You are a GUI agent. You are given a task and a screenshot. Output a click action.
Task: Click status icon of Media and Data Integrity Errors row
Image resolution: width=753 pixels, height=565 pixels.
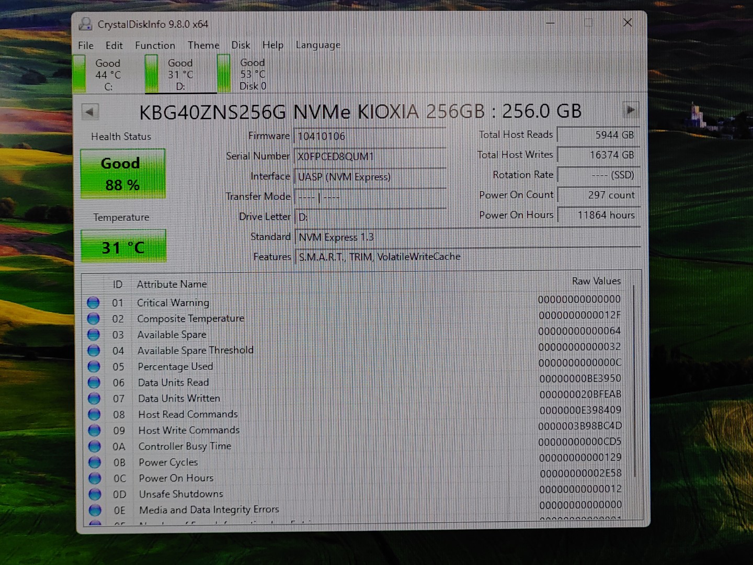click(95, 510)
